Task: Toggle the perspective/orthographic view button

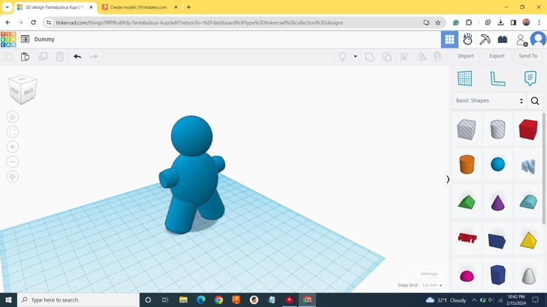Action: [12, 177]
